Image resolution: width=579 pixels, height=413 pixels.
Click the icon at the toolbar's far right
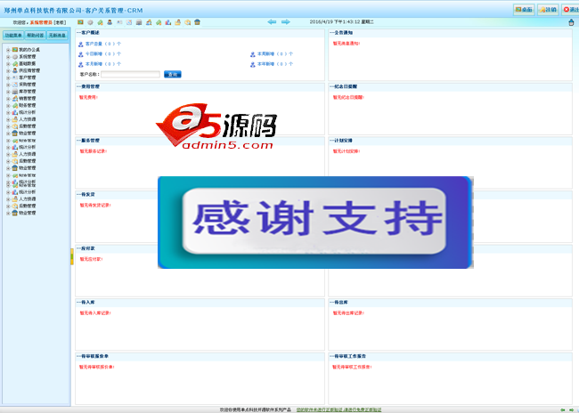pyautogui.click(x=571, y=22)
